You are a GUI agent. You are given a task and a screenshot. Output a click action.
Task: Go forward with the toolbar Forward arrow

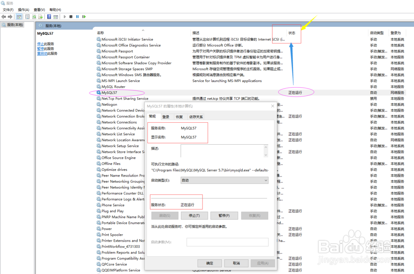click(10, 17)
